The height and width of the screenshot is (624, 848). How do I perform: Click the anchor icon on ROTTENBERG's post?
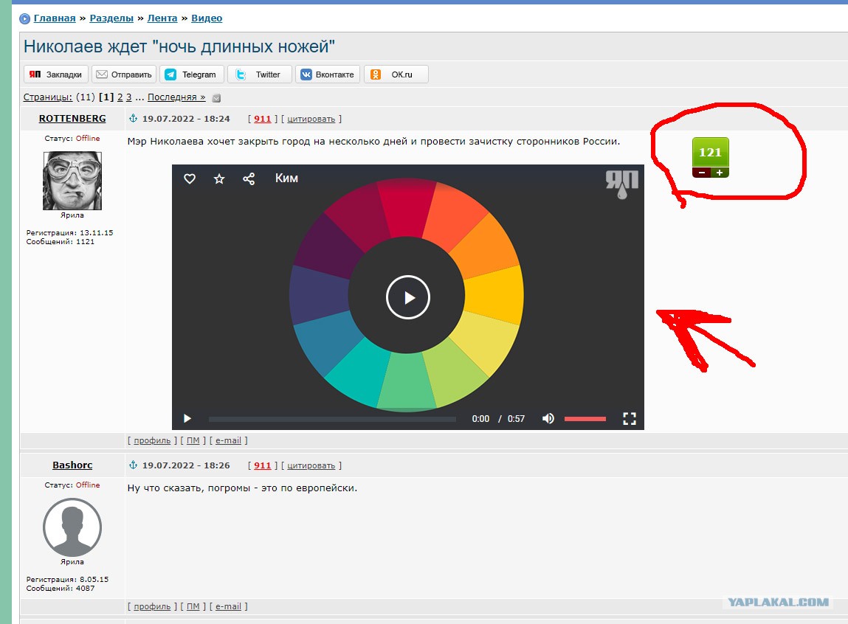[x=133, y=118]
